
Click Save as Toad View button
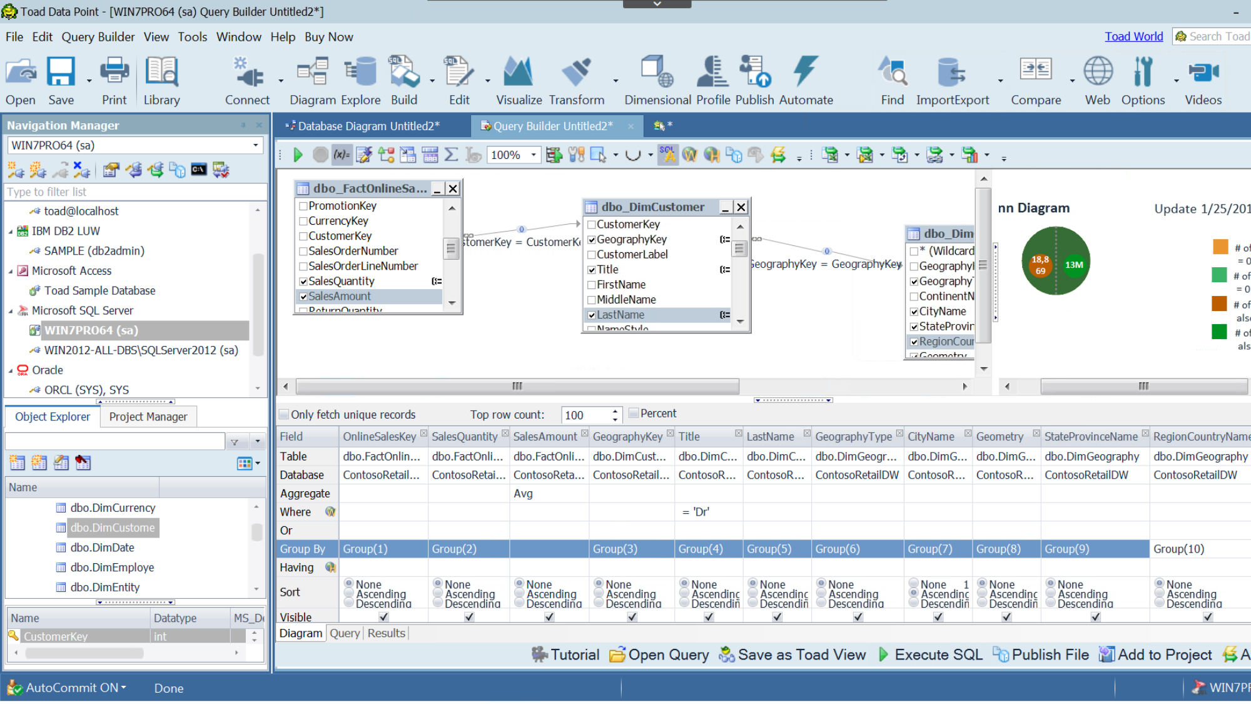pos(793,655)
